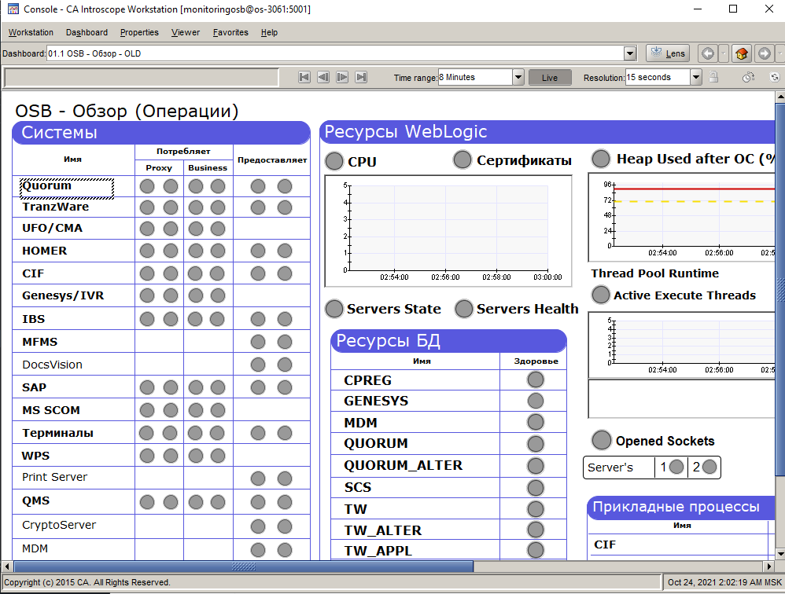
Task: Open the Workstation menu
Action: point(31,32)
